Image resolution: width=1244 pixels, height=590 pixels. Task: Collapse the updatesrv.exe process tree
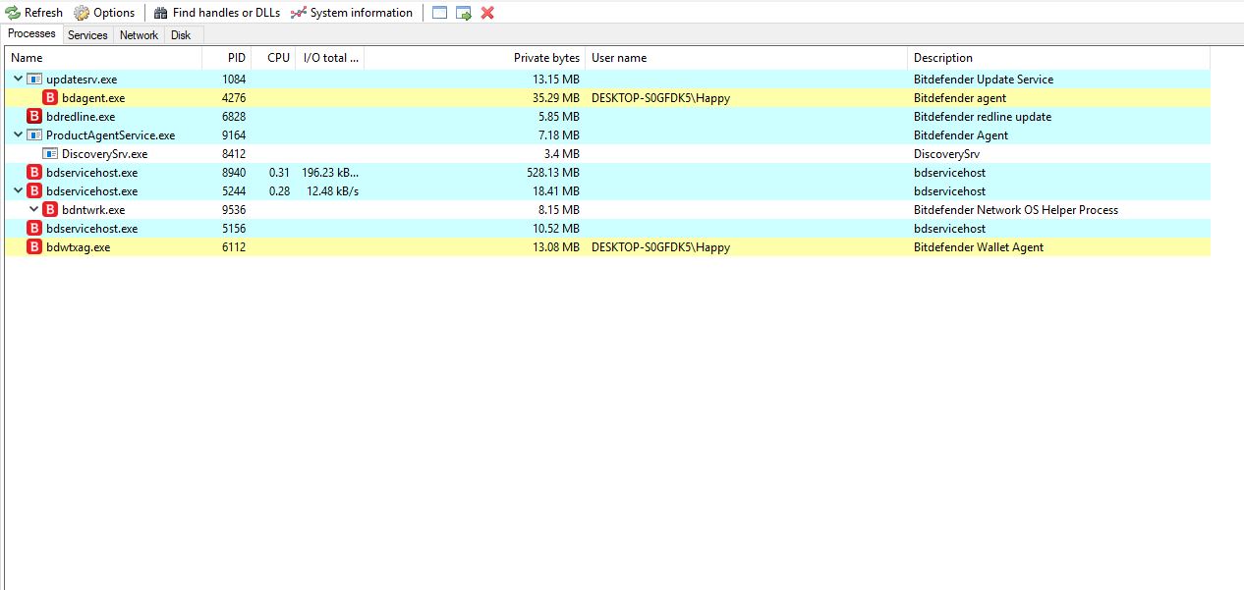[x=17, y=80]
